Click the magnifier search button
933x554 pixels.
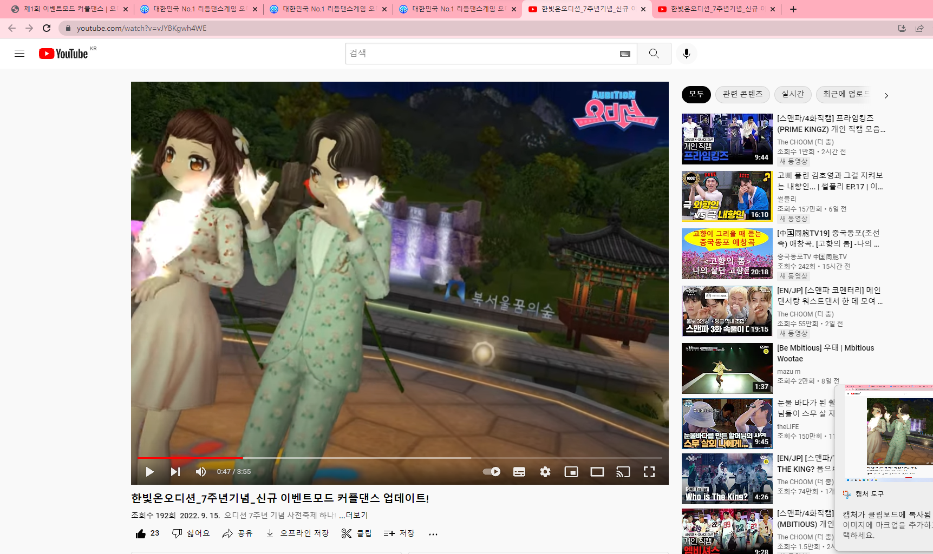[x=654, y=54]
